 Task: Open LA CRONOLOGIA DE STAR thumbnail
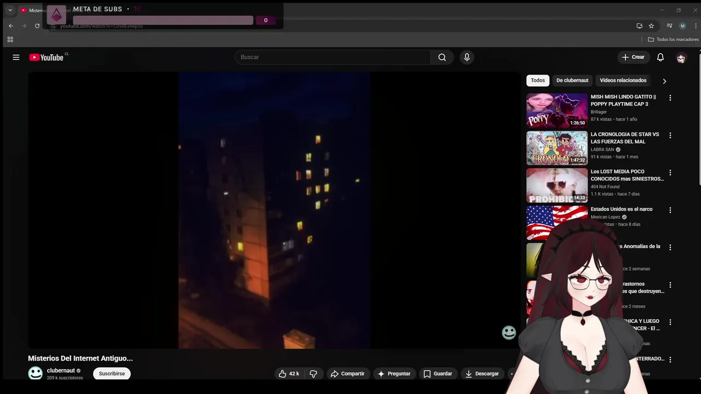click(557, 148)
